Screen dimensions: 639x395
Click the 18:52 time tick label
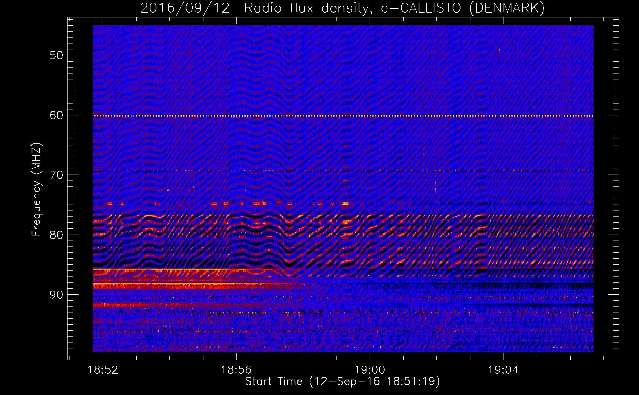(103, 370)
